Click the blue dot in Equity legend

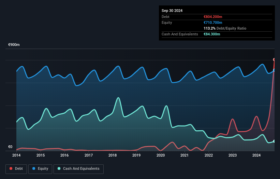(x=34, y=168)
